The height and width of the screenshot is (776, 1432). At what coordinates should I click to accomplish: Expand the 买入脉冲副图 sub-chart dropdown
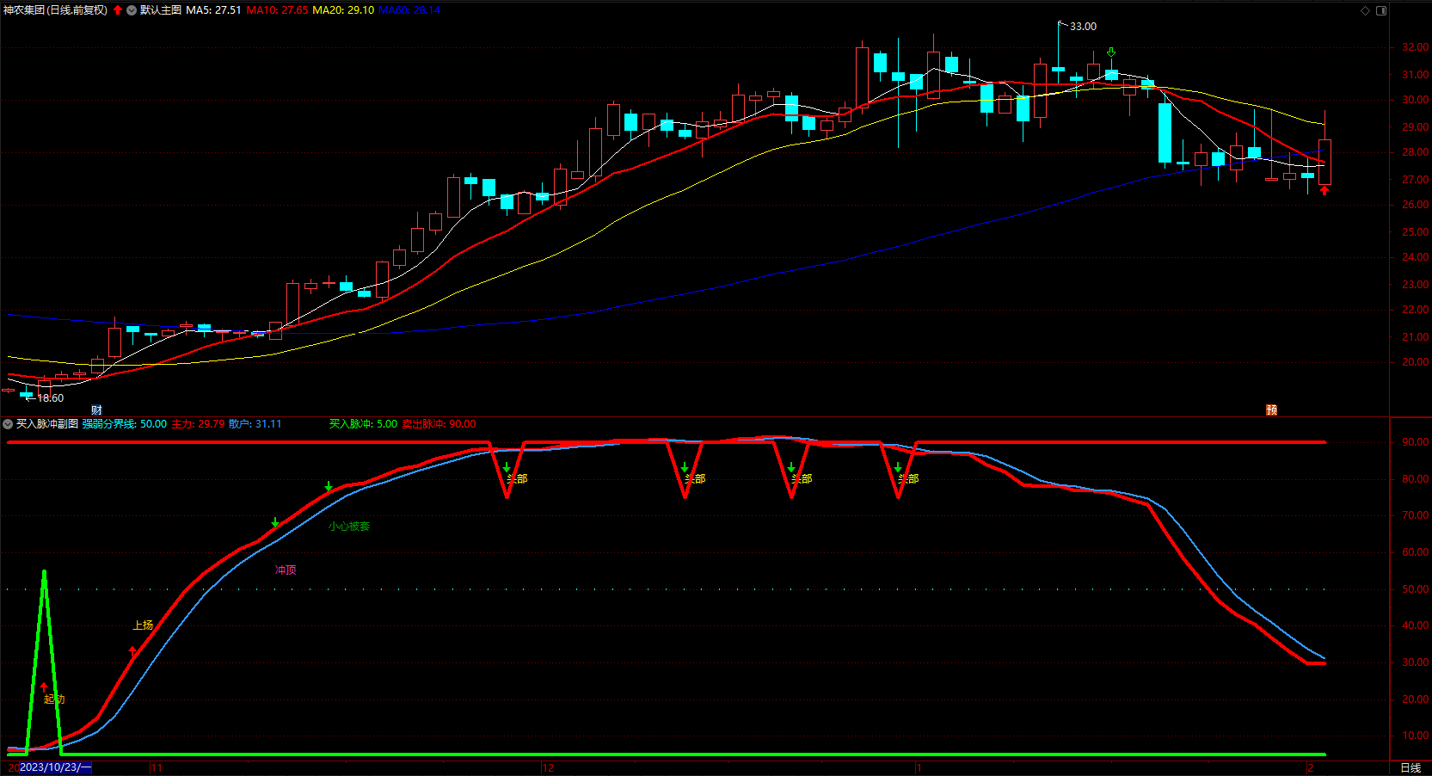(8, 424)
